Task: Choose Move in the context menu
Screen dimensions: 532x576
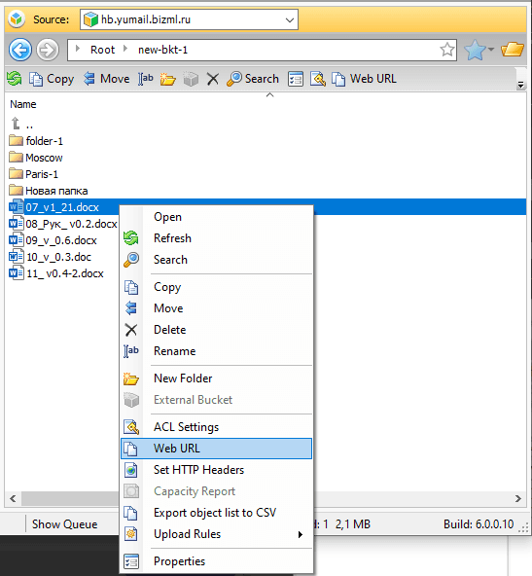Action: click(217, 308)
